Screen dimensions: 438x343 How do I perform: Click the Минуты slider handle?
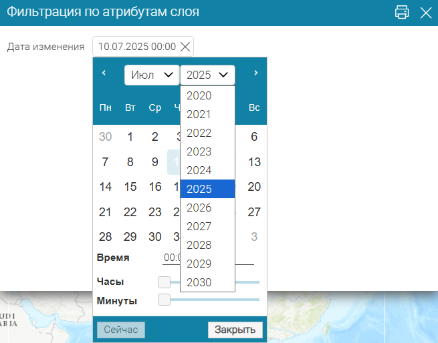(x=164, y=300)
